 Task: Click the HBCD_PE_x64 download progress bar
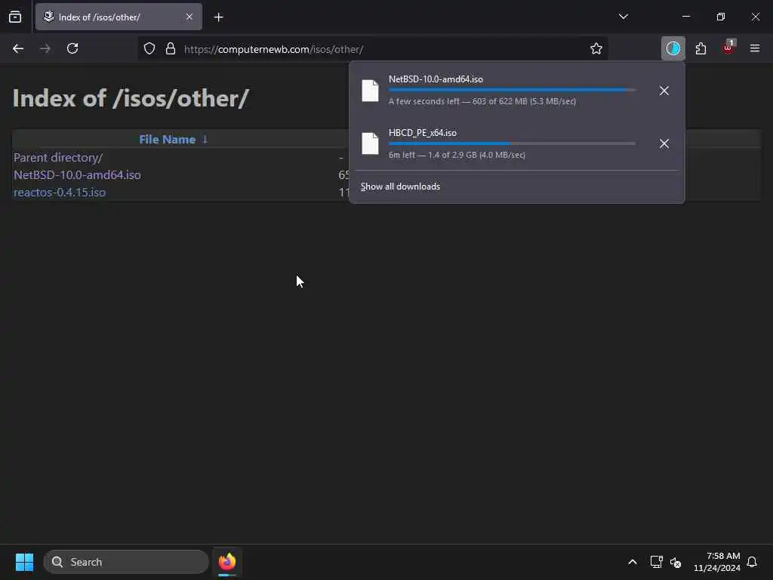click(513, 143)
